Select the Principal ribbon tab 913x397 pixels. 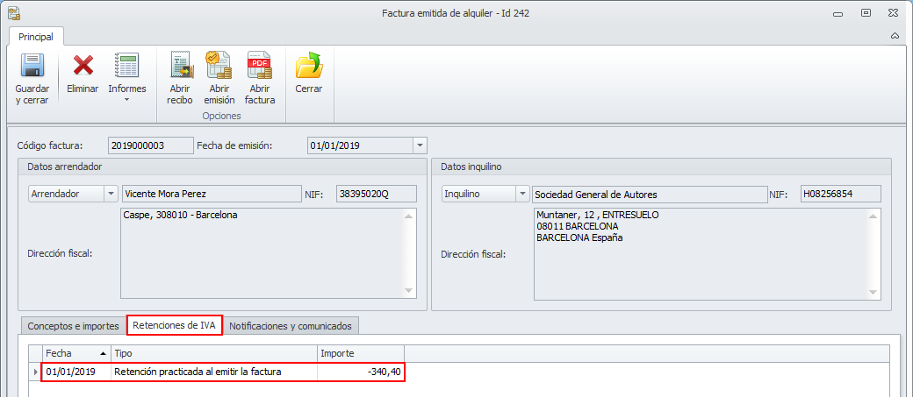pyautogui.click(x=36, y=37)
